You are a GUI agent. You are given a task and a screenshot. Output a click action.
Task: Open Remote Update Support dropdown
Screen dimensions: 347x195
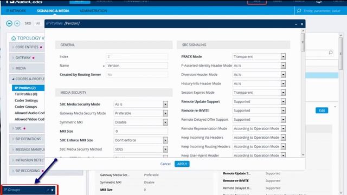click(x=283, y=102)
